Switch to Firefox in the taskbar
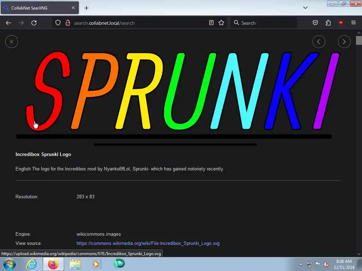 click(x=53, y=264)
